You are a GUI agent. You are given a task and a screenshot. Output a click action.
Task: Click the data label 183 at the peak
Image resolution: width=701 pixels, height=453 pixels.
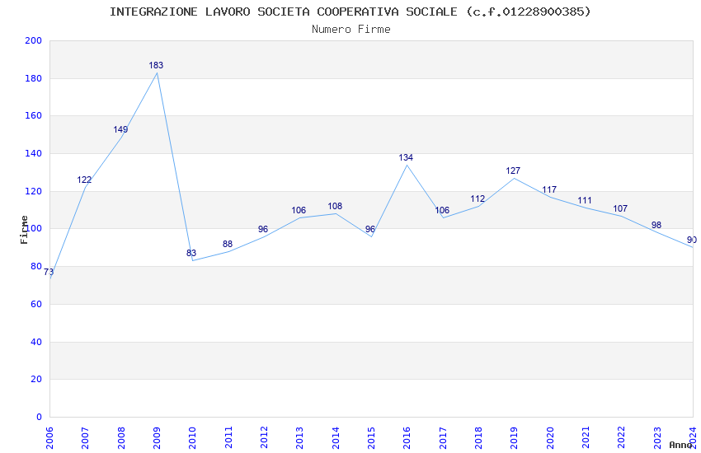click(156, 65)
